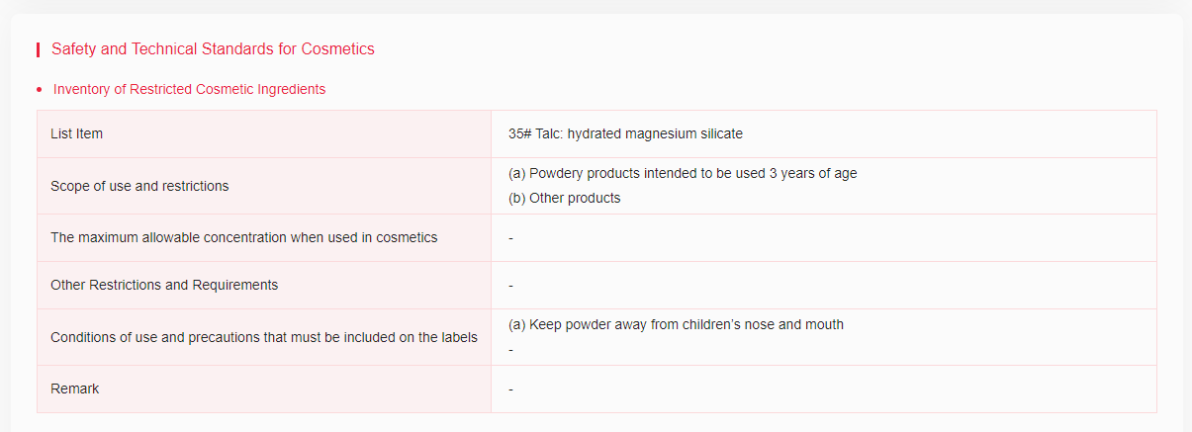1192x432 pixels.
Task: Select the 'Remark' row label
Action: (x=75, y=389)
